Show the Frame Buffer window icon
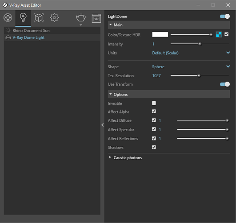236x223 pixels. [96, 18]
